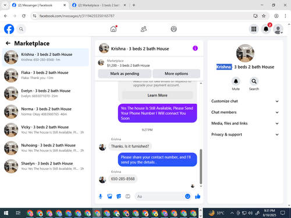Open the Facebook search magnifier
291x218 pixels.
[x=21, y=29]
